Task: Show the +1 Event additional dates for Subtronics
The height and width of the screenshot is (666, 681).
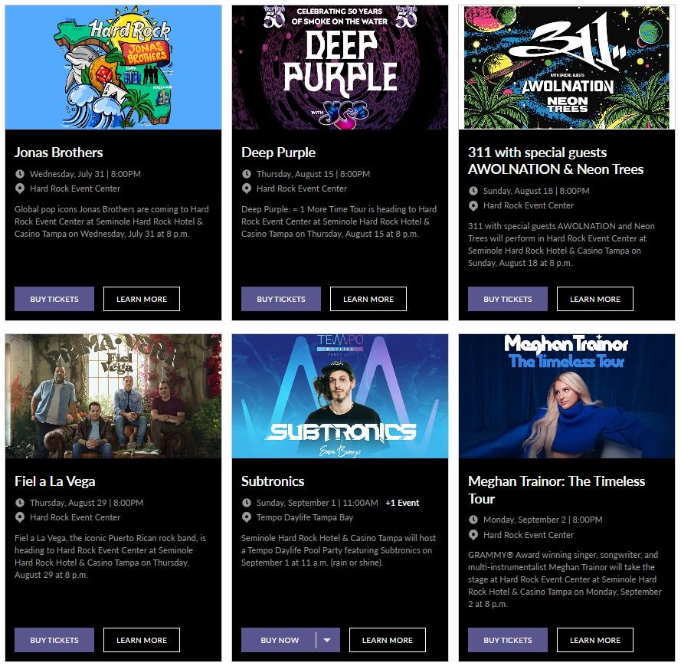Action: click(402, 503)
